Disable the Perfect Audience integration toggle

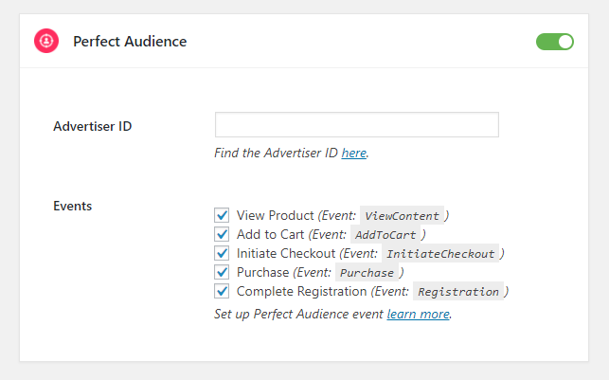click(x=555, y=42)
